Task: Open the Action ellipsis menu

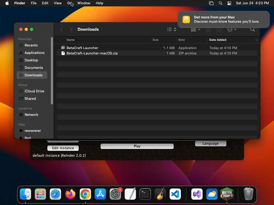Action: (232, 29)
